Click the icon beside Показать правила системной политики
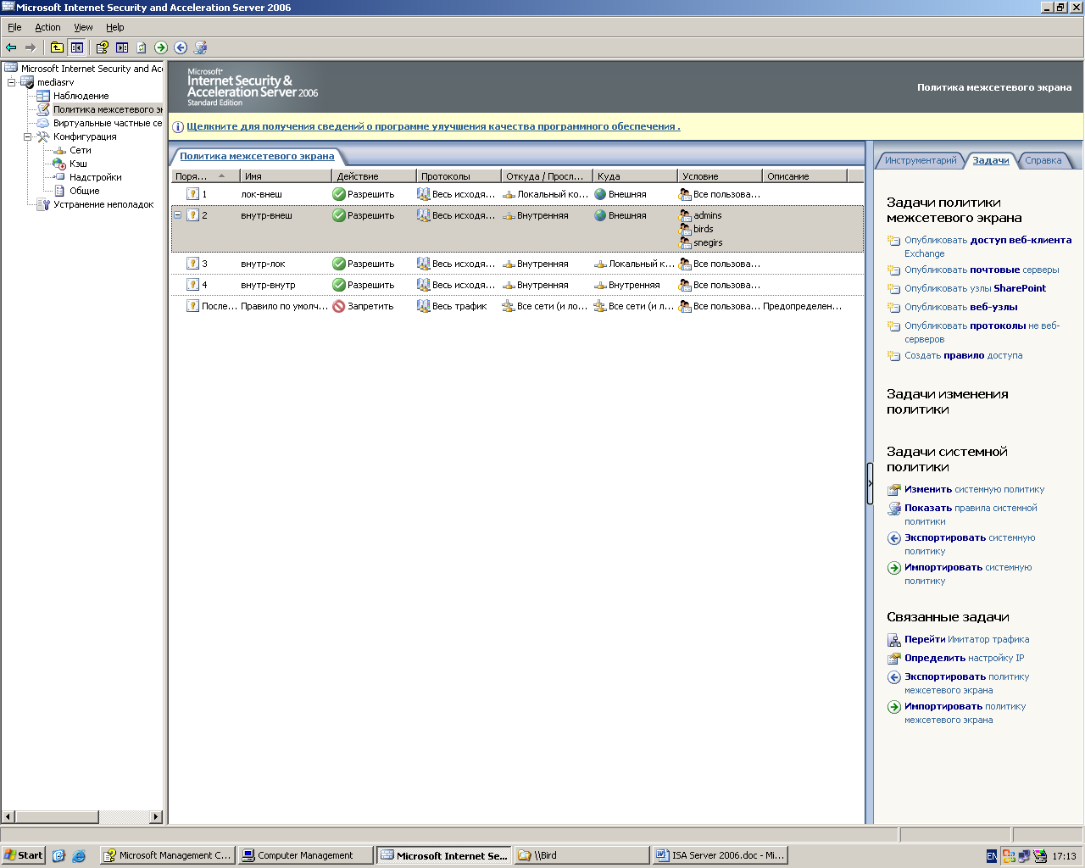Viewport: 1085px width, 868px height. pyautogui.click(x=893, y=509)
